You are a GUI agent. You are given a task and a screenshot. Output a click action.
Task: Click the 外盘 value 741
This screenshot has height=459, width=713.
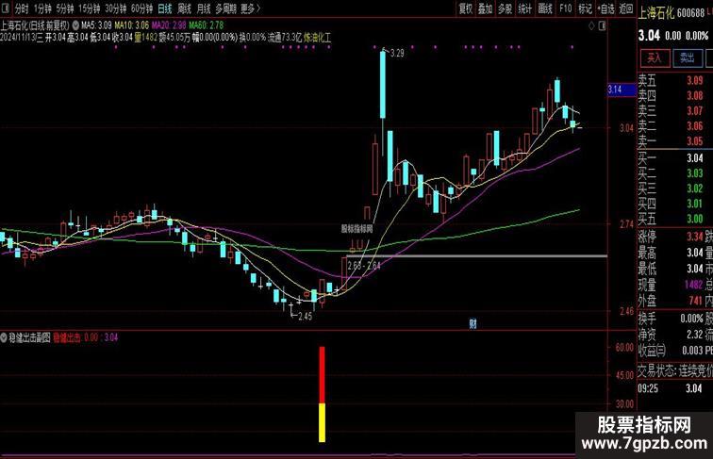click(695, 301)
